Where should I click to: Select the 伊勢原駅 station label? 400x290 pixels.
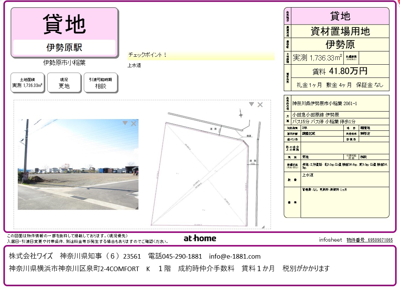64,47
